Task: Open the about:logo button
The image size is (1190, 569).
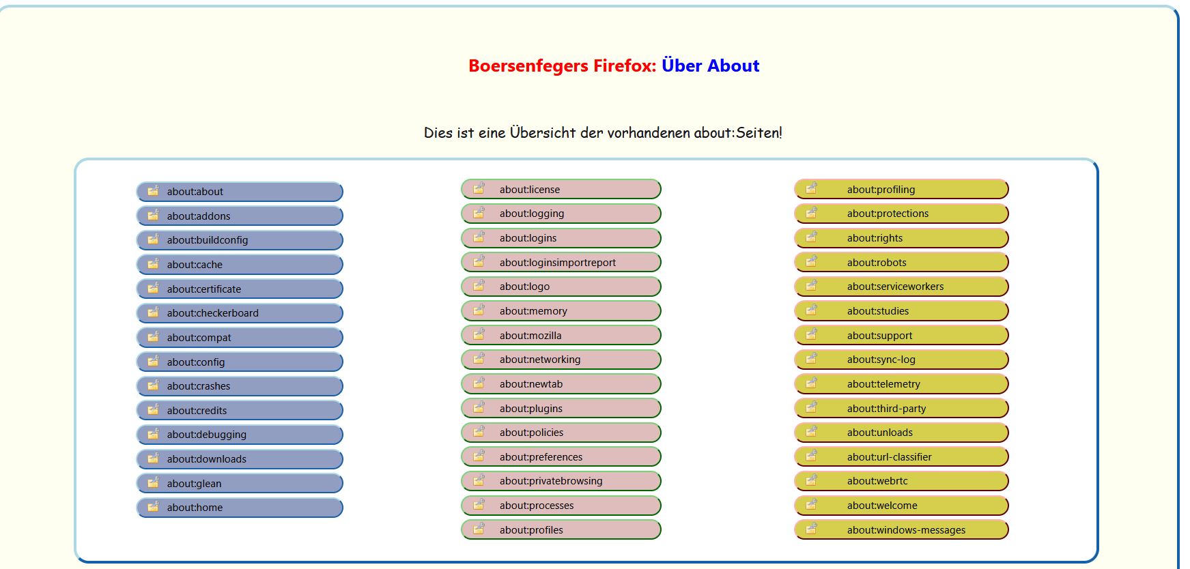Action: tap(561, 287)
